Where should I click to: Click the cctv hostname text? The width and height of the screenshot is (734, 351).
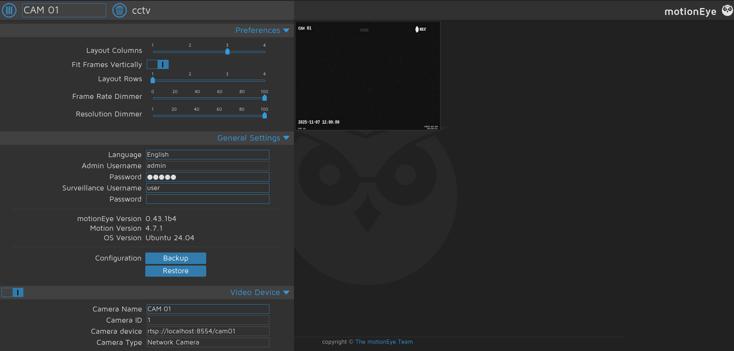click(141, 11)
